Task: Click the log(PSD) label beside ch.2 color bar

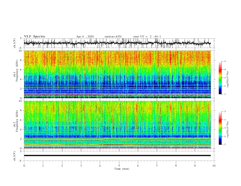Action: coord(228,129)
